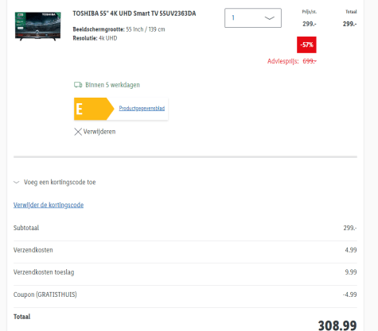Viewport: 378px width, 331px height.
Task: Select the Prijs/st. column header
Action: click(x=310, y=12)
